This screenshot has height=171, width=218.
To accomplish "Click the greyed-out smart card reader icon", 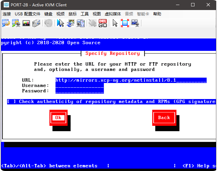I will pyautogui.click(x=93, y=23).
